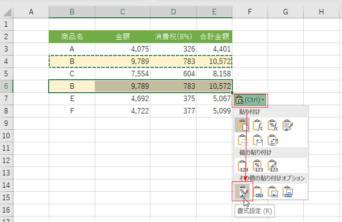
Task: Click cell containing 4,075
Action: tap(122, 49)
